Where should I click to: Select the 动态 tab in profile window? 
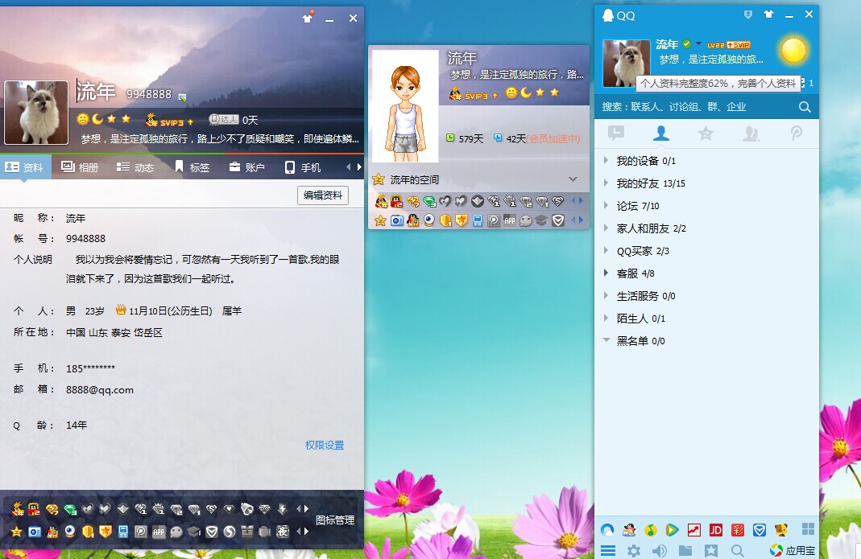click(135, 167)
